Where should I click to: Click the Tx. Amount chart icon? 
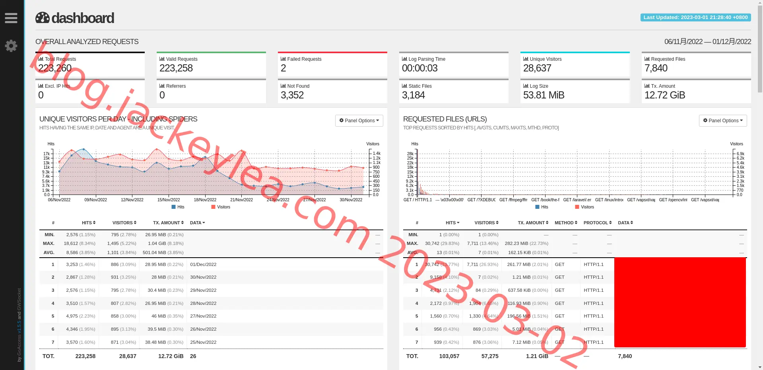click(x=647, y=86)
